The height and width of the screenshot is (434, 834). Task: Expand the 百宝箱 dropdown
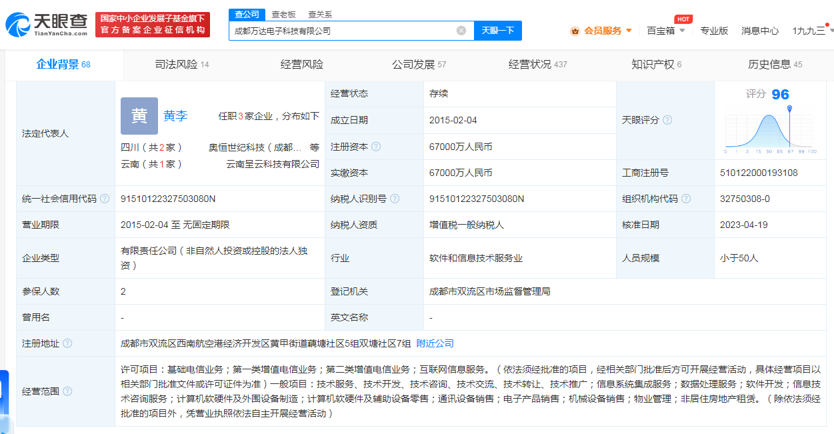pyautogui.click(x=665, y=31)
